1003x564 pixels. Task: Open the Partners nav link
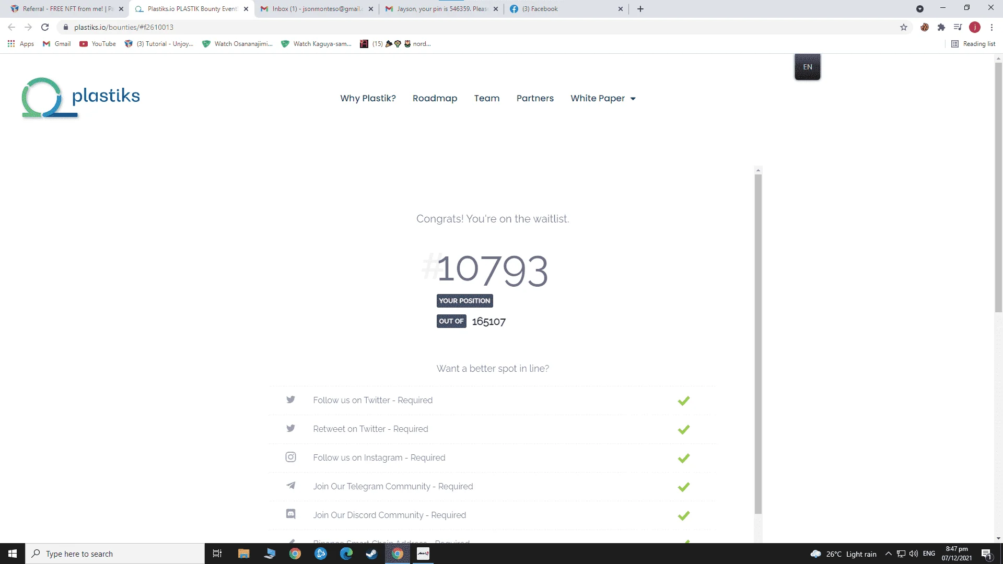(x=535, y=98)
